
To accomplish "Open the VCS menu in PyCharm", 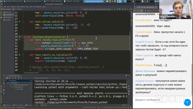I will 35,7.
